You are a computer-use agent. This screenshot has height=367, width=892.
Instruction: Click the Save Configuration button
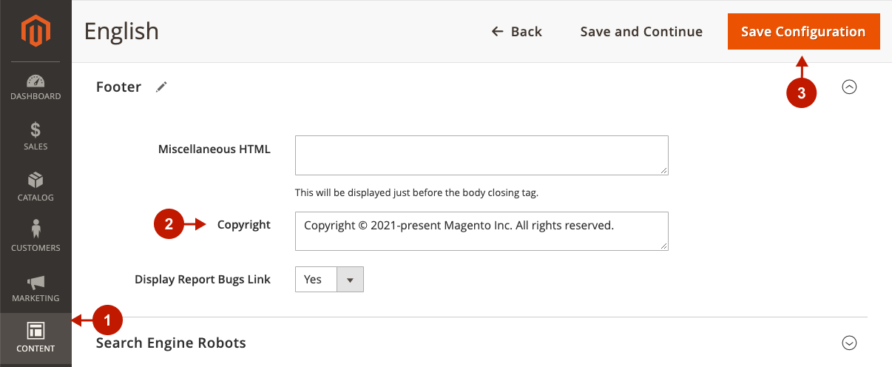803,32
